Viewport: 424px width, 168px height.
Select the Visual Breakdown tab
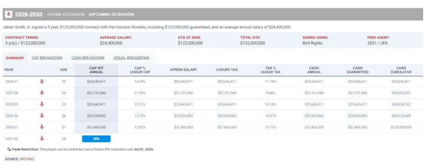click(131, 58)
